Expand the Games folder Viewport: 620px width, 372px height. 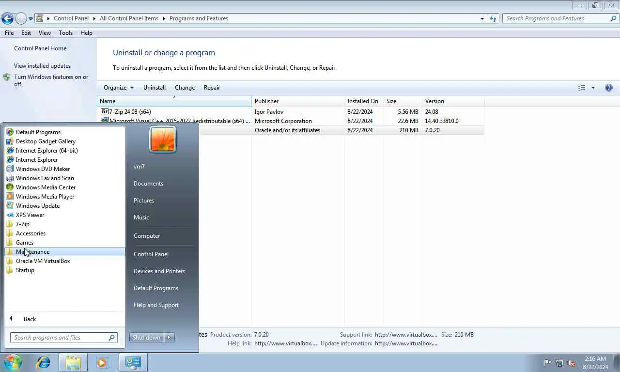(x=24, y=242)
